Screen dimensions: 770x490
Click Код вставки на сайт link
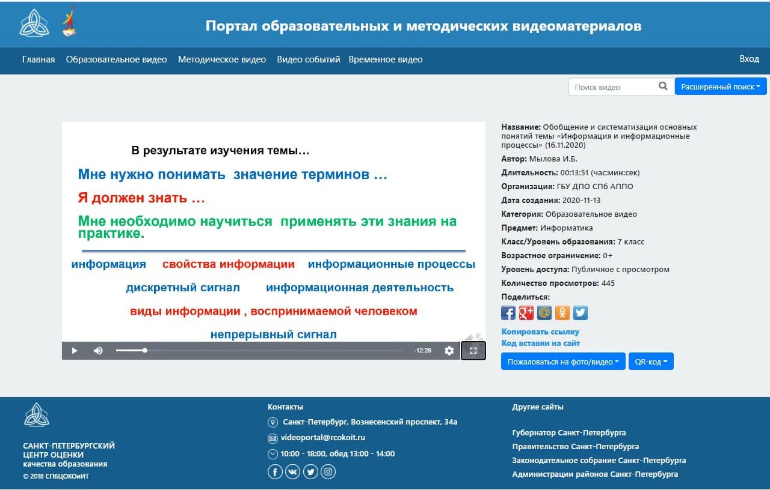(x=541, y=343)
